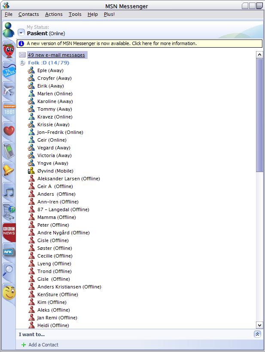Click Add a Contact link
The image size is (265, 352).
[x=43, y=345]
